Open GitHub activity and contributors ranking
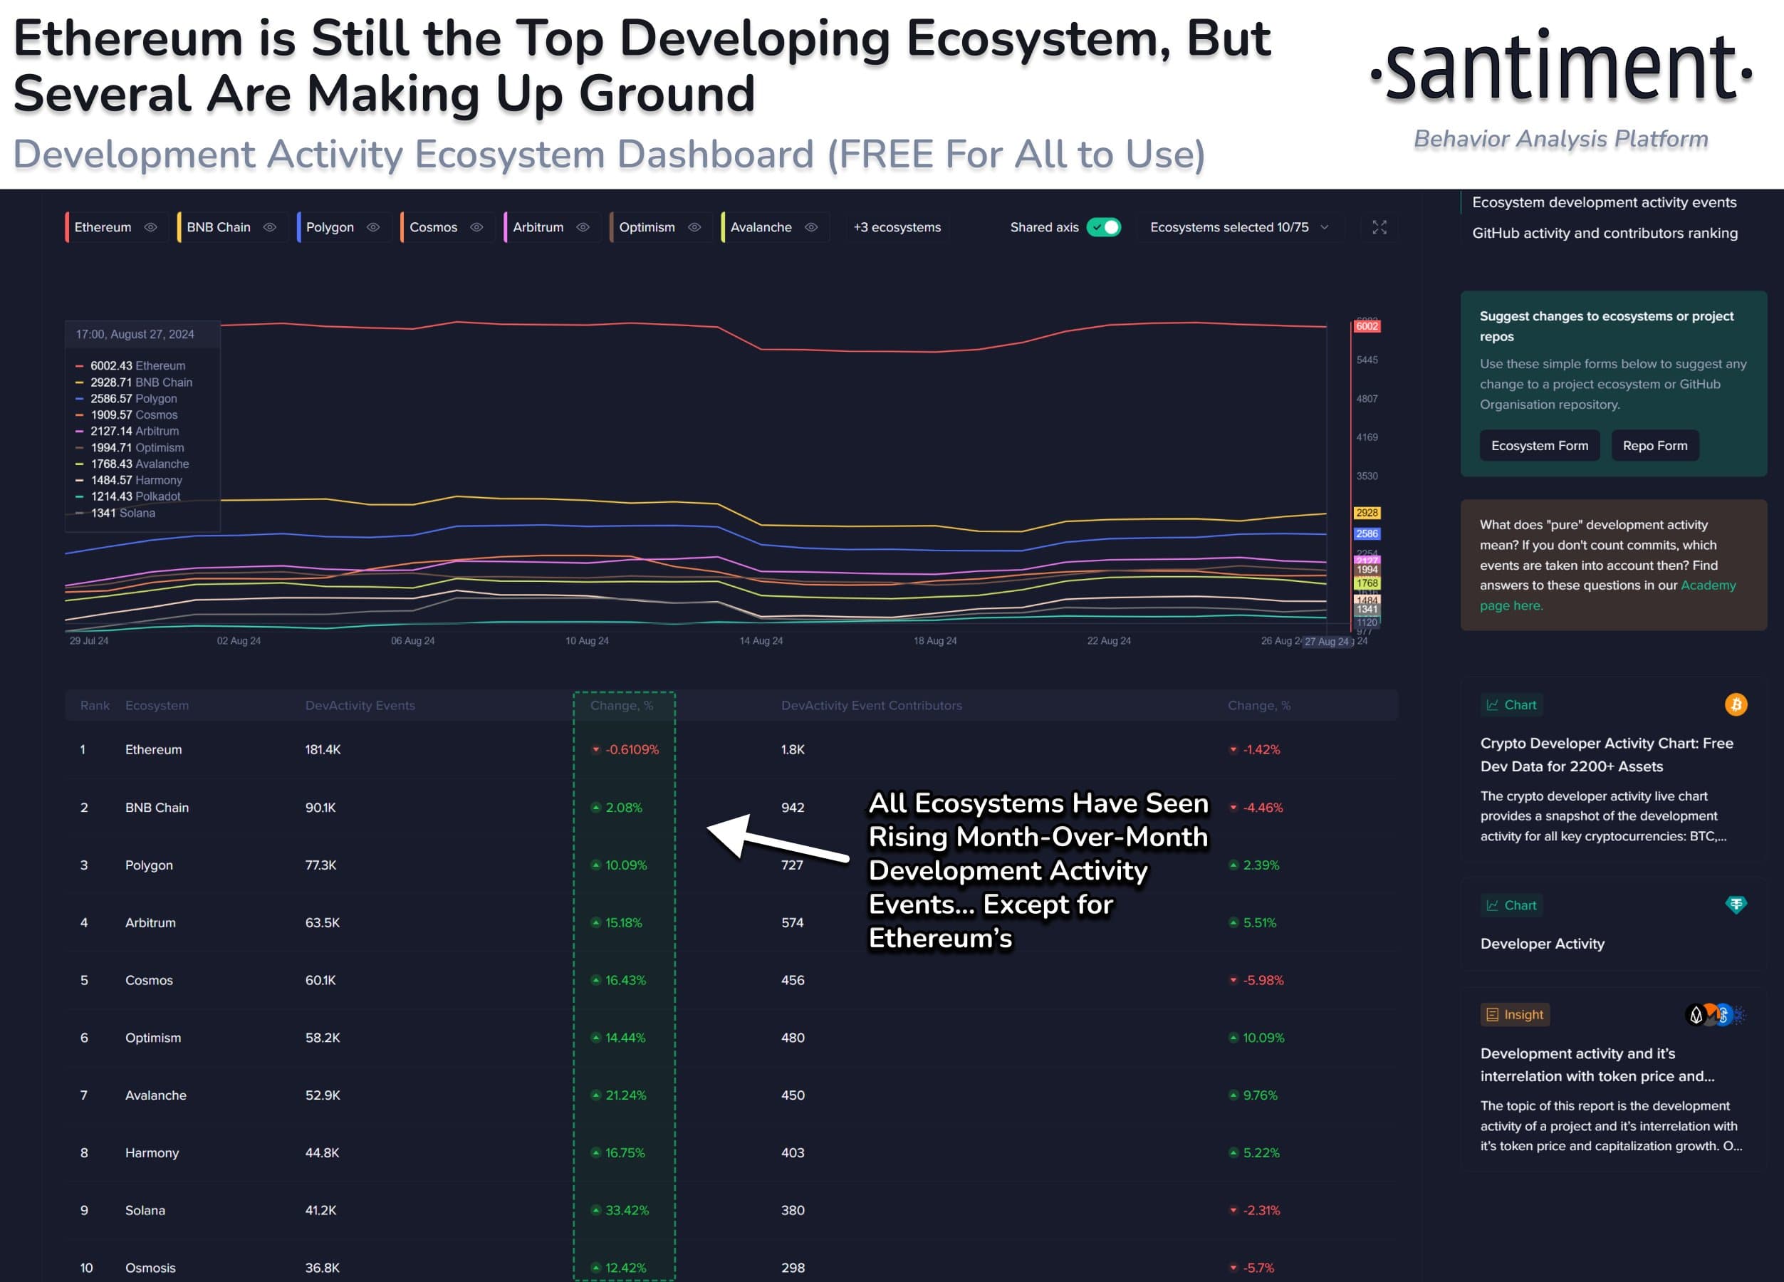 1605,233
